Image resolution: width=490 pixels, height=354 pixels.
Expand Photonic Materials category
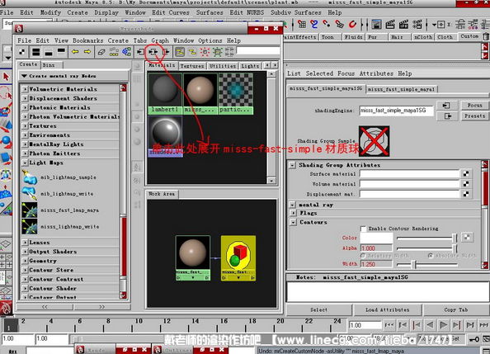[25, 107]
